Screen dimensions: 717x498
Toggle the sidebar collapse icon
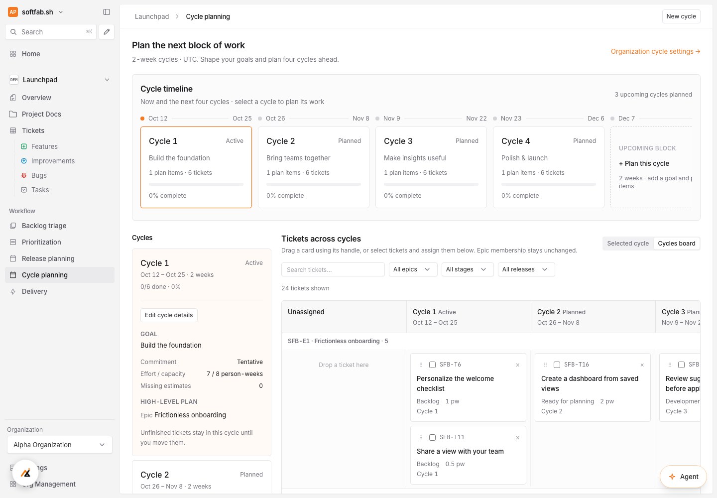click(x=107, y=12)
